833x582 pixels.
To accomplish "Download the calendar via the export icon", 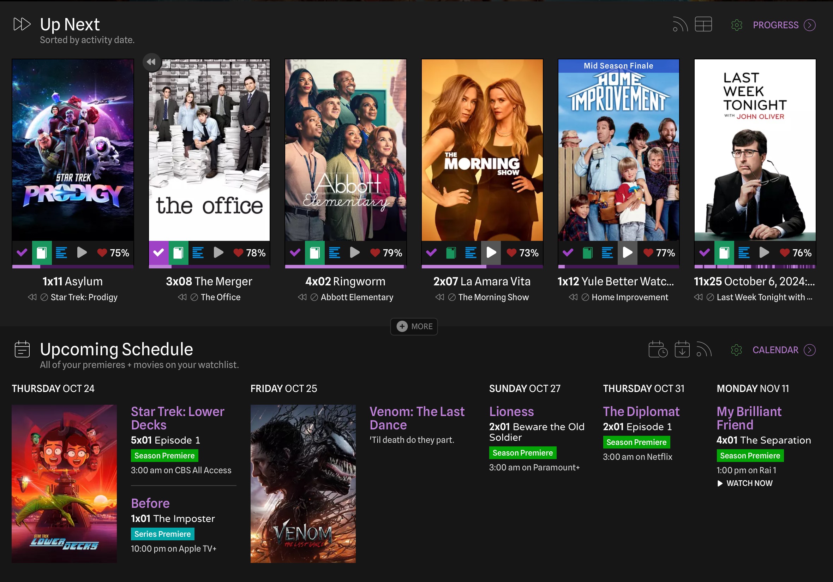I will click(x=682, y=349).
